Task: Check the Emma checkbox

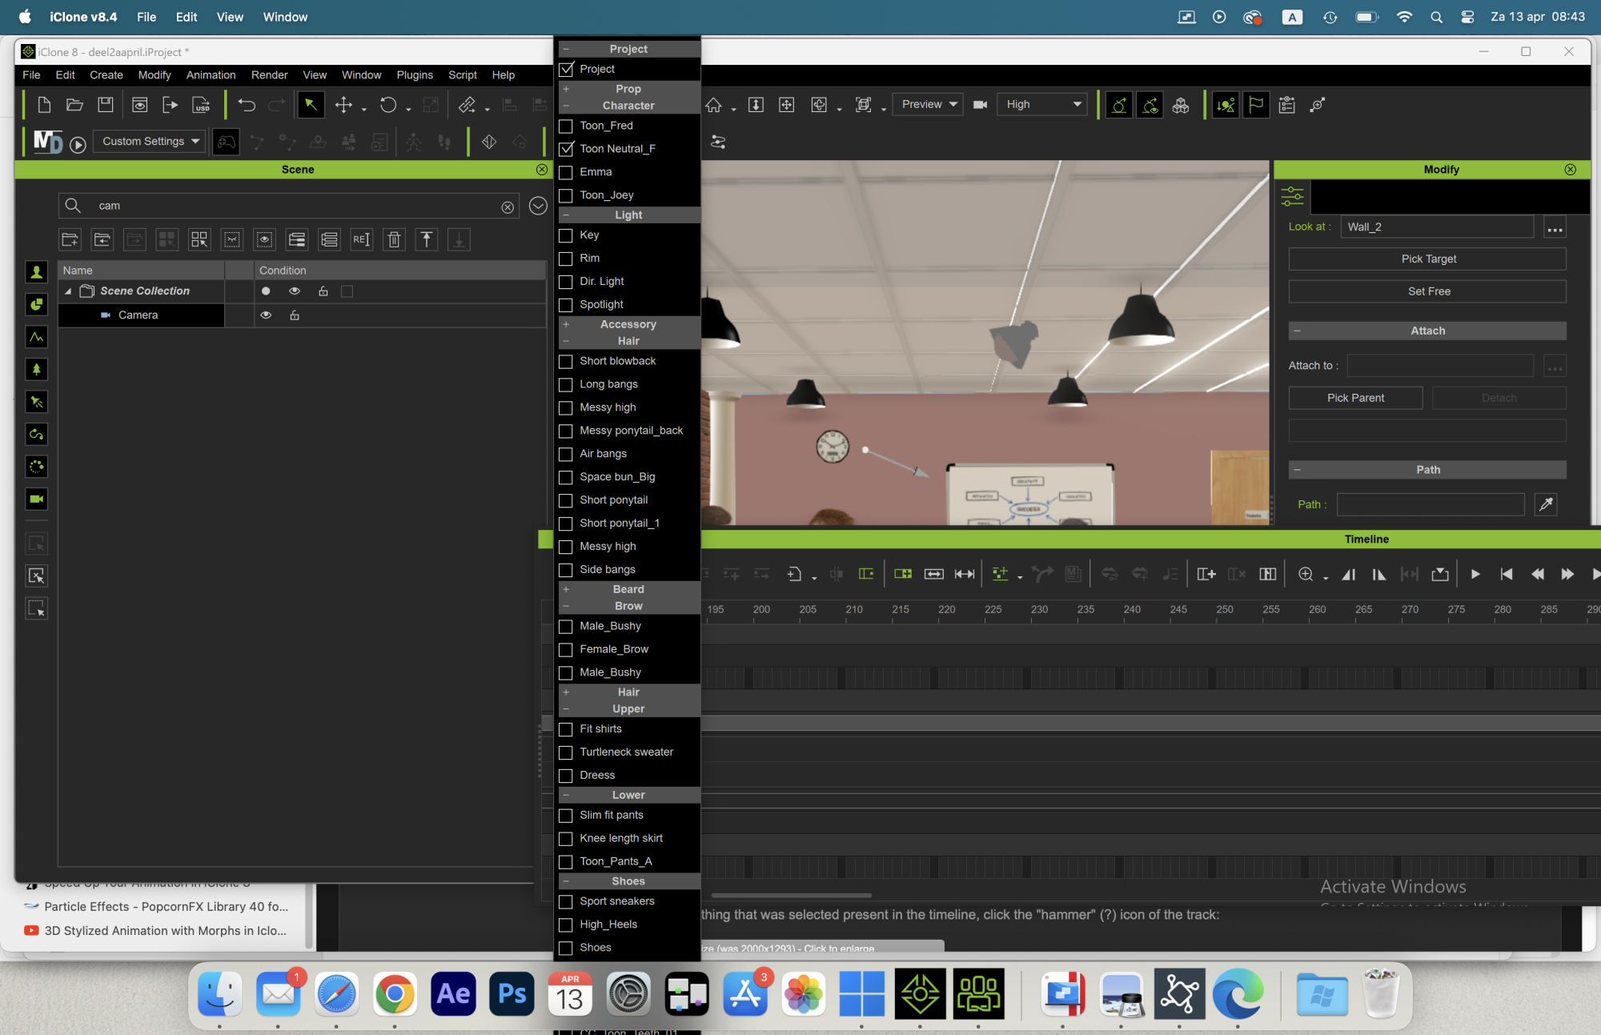Action: tap(566, 172)
